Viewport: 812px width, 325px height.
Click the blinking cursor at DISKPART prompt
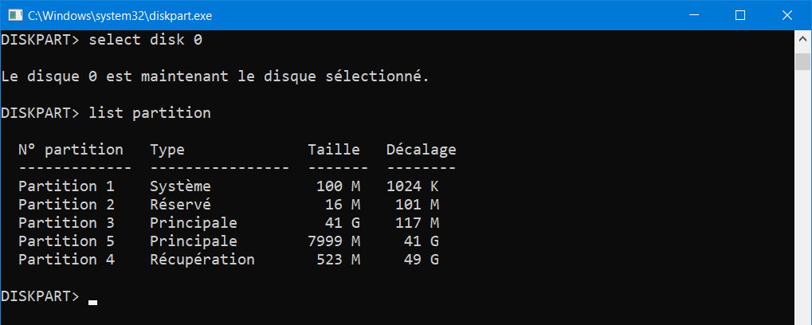92,303
